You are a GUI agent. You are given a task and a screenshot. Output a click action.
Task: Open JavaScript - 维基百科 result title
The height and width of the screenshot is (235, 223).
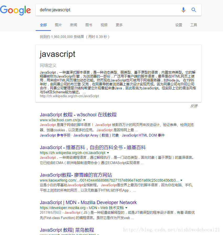pos(93,147)
